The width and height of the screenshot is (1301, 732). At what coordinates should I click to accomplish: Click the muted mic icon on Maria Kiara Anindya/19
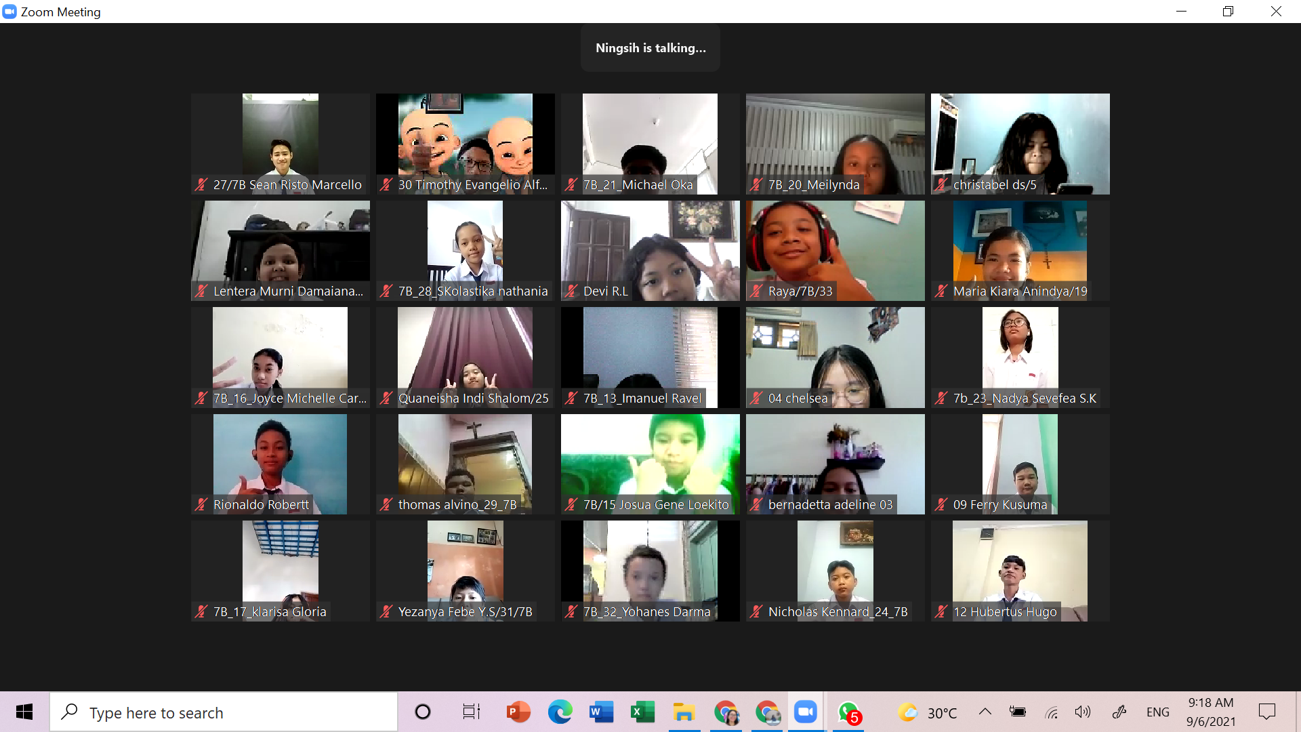(941, 291)
